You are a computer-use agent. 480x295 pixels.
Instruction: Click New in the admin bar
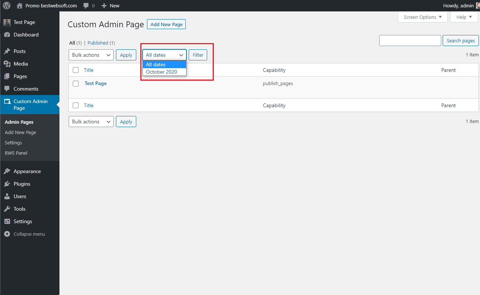tap(114, 6)
